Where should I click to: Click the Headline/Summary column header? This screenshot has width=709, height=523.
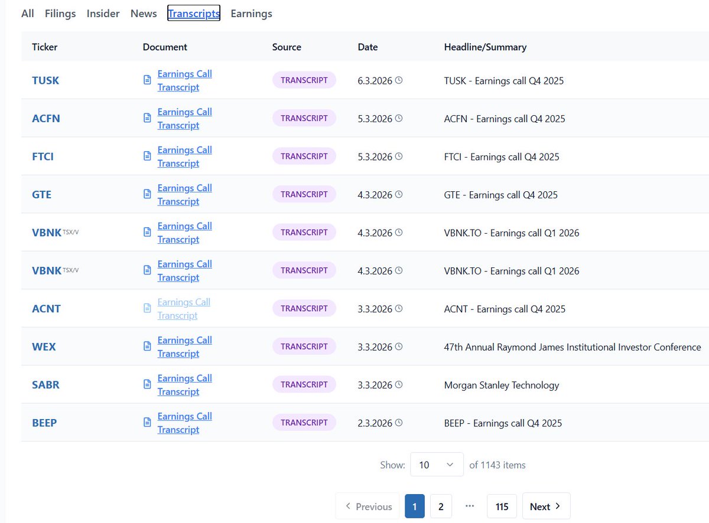pyautogui.click(x=485, y=47)
